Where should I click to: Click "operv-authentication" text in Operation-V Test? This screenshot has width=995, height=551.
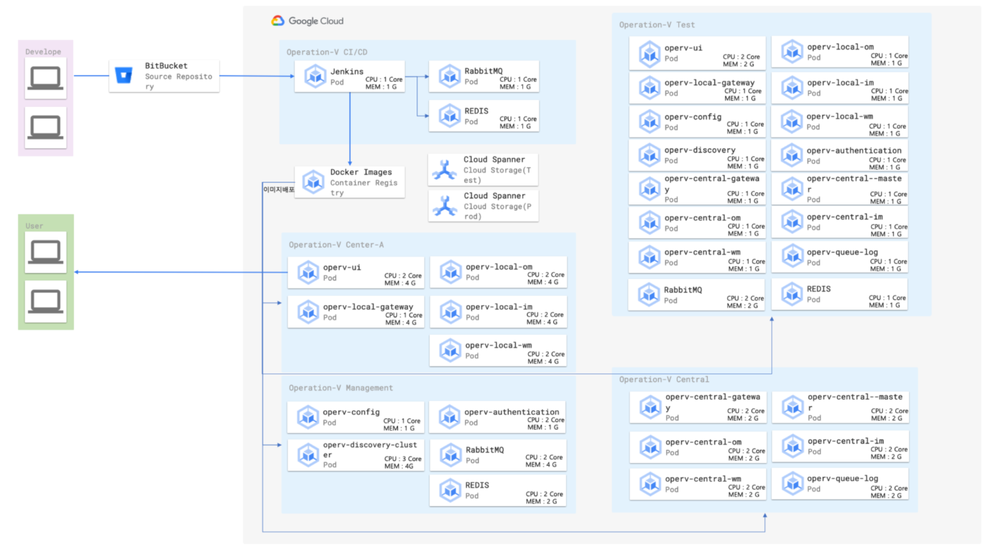(x=854, y=151)
